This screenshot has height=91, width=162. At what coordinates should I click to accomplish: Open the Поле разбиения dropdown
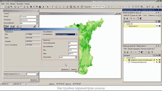pyautogui.click(x=37, y=23)
